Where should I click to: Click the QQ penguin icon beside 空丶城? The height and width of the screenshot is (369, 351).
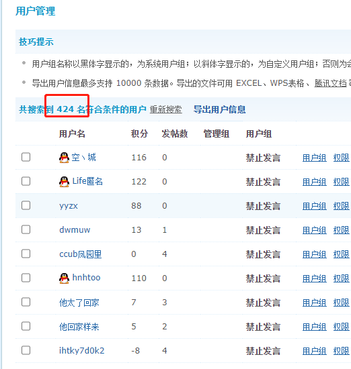(64, 158)
